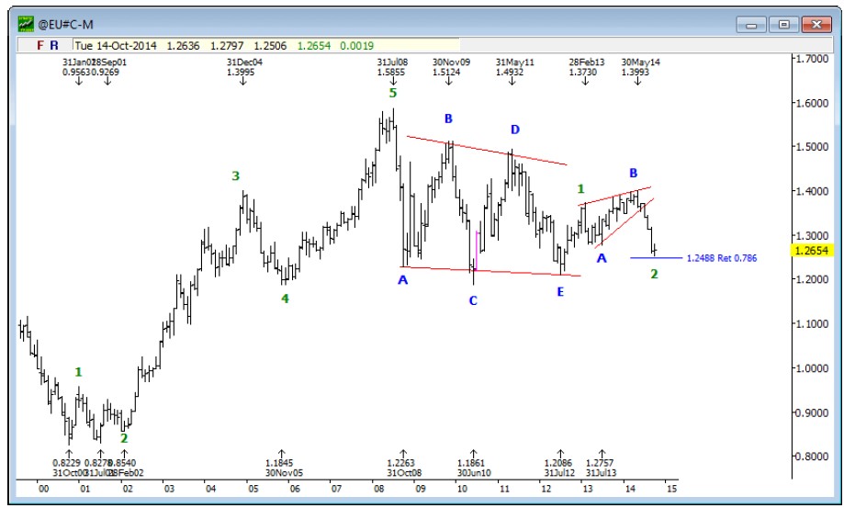Select the upper red trendline through B and D
Image resolution: width=844 pixels, height=508 pixels.
pos(487,151)
